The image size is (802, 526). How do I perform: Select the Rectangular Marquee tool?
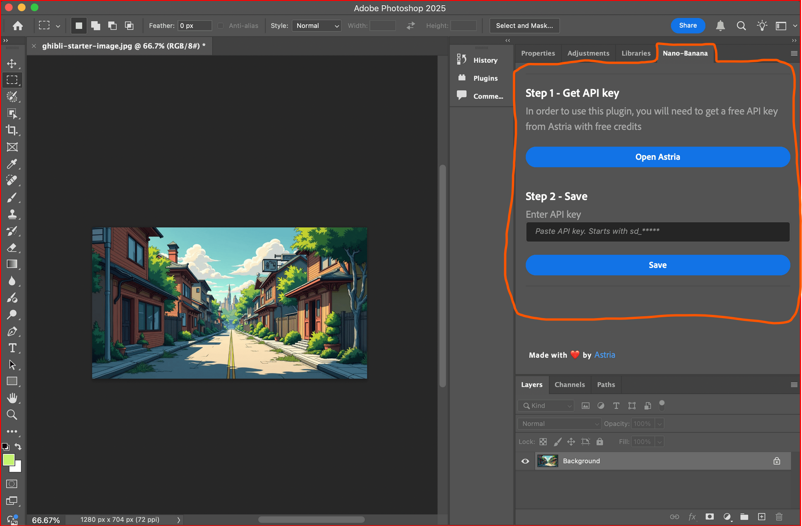click(x=12, y=80)
